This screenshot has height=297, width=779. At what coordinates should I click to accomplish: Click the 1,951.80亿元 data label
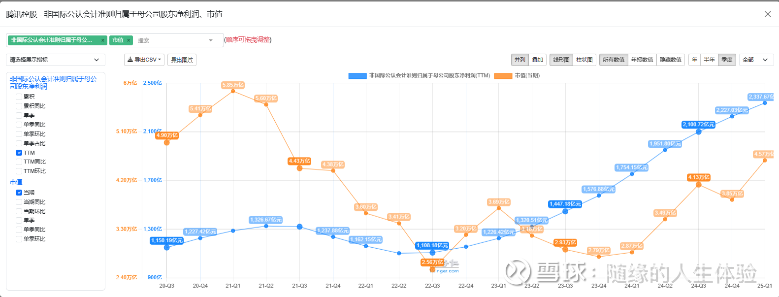[x=665, y=144]
